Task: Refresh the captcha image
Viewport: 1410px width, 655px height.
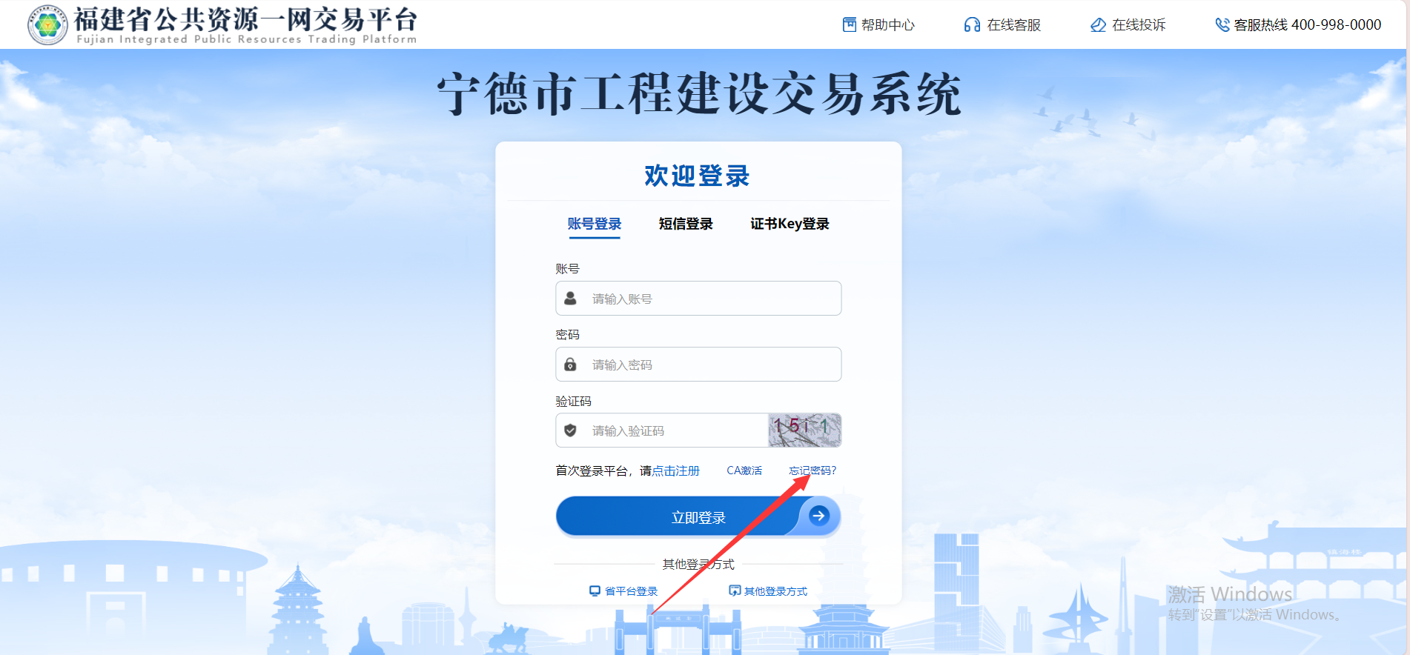Action: [804, 430]
